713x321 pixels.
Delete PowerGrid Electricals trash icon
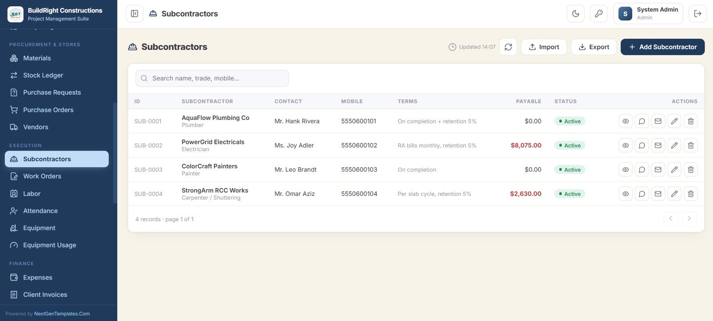tap(691, 145)
